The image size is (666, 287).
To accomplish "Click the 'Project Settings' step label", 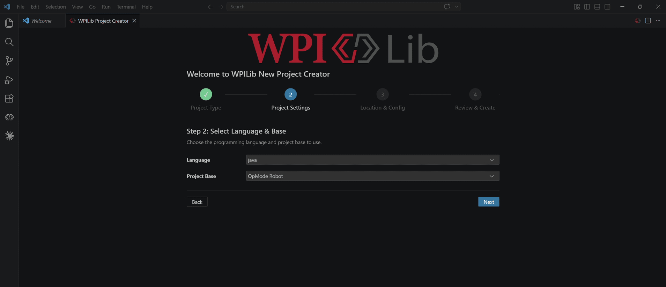I will pyautogui.click(x=291, y=108).
